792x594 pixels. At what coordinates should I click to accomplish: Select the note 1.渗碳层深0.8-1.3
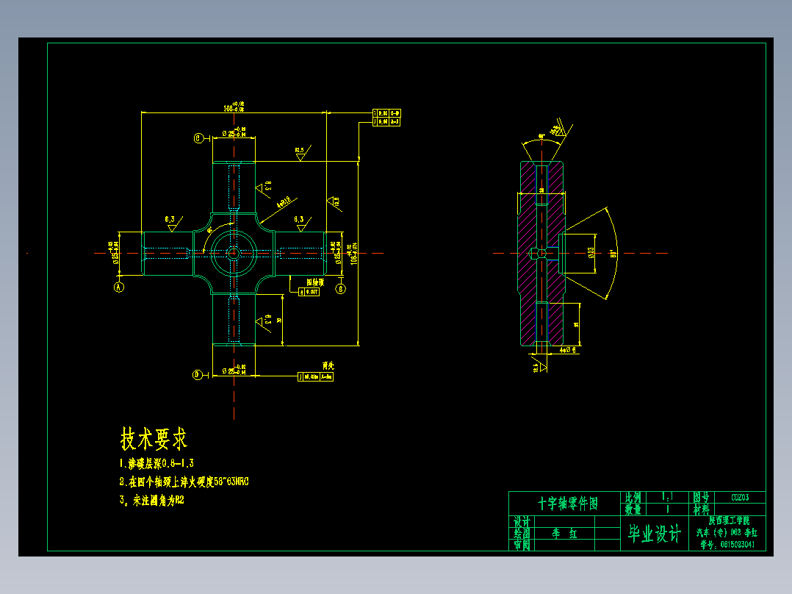pyautogui.click(x=156, y=463)
